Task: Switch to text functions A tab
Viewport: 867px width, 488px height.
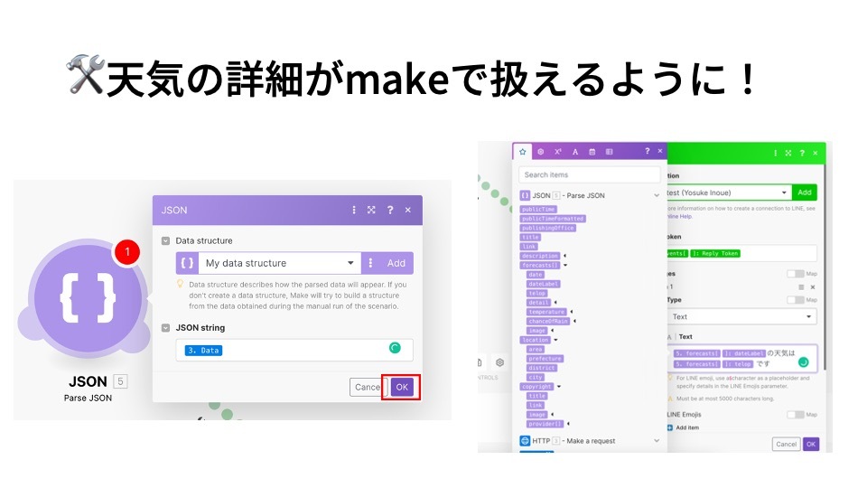Action: [x=575, y=152]
